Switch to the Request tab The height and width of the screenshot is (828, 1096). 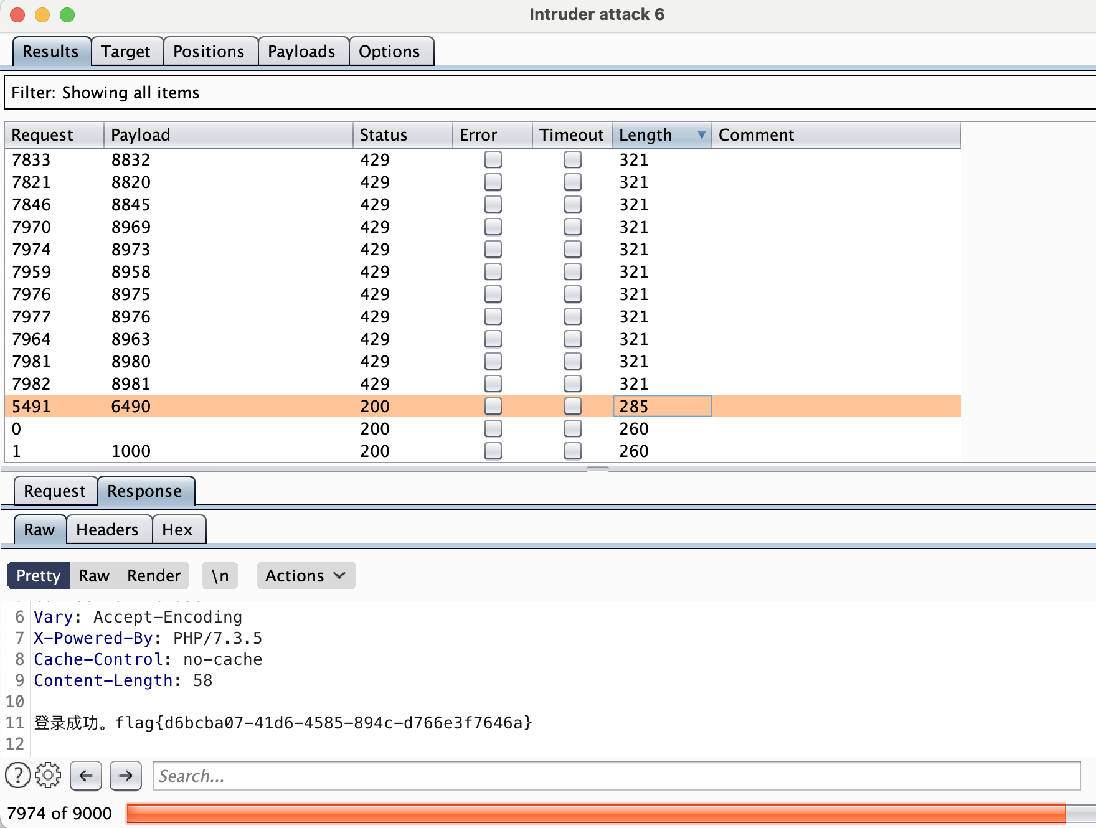pyautogui.click(x=55, y=491)
